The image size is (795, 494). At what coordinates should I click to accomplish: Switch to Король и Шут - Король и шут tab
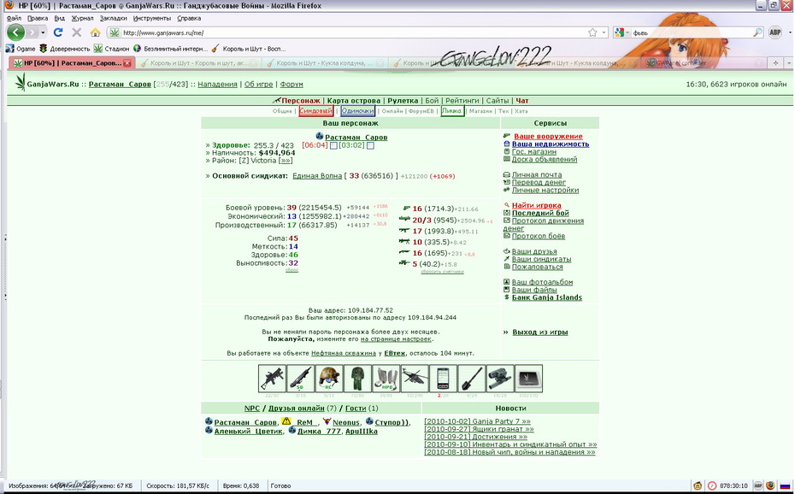click(x=198, y=63)
